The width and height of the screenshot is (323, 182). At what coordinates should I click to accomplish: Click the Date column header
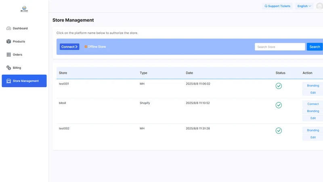189,73
